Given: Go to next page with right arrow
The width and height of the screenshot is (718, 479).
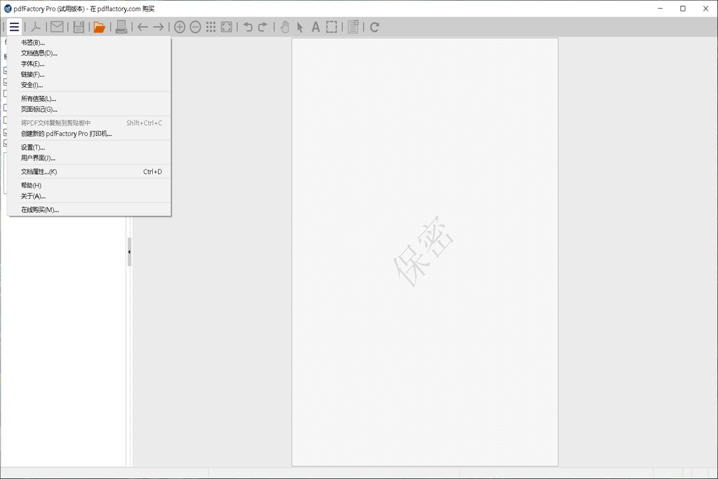Looking at the screenshot, I should click(158, 27).
